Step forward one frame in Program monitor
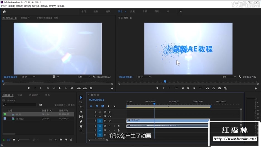This screenshot has height=147, width=261. click(x=194, y=88)
